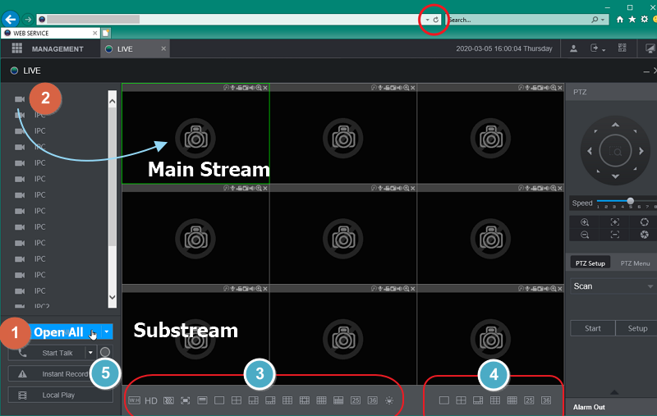
Task: Toggle the round record button beside Start Talk
Action: point(105,353)
